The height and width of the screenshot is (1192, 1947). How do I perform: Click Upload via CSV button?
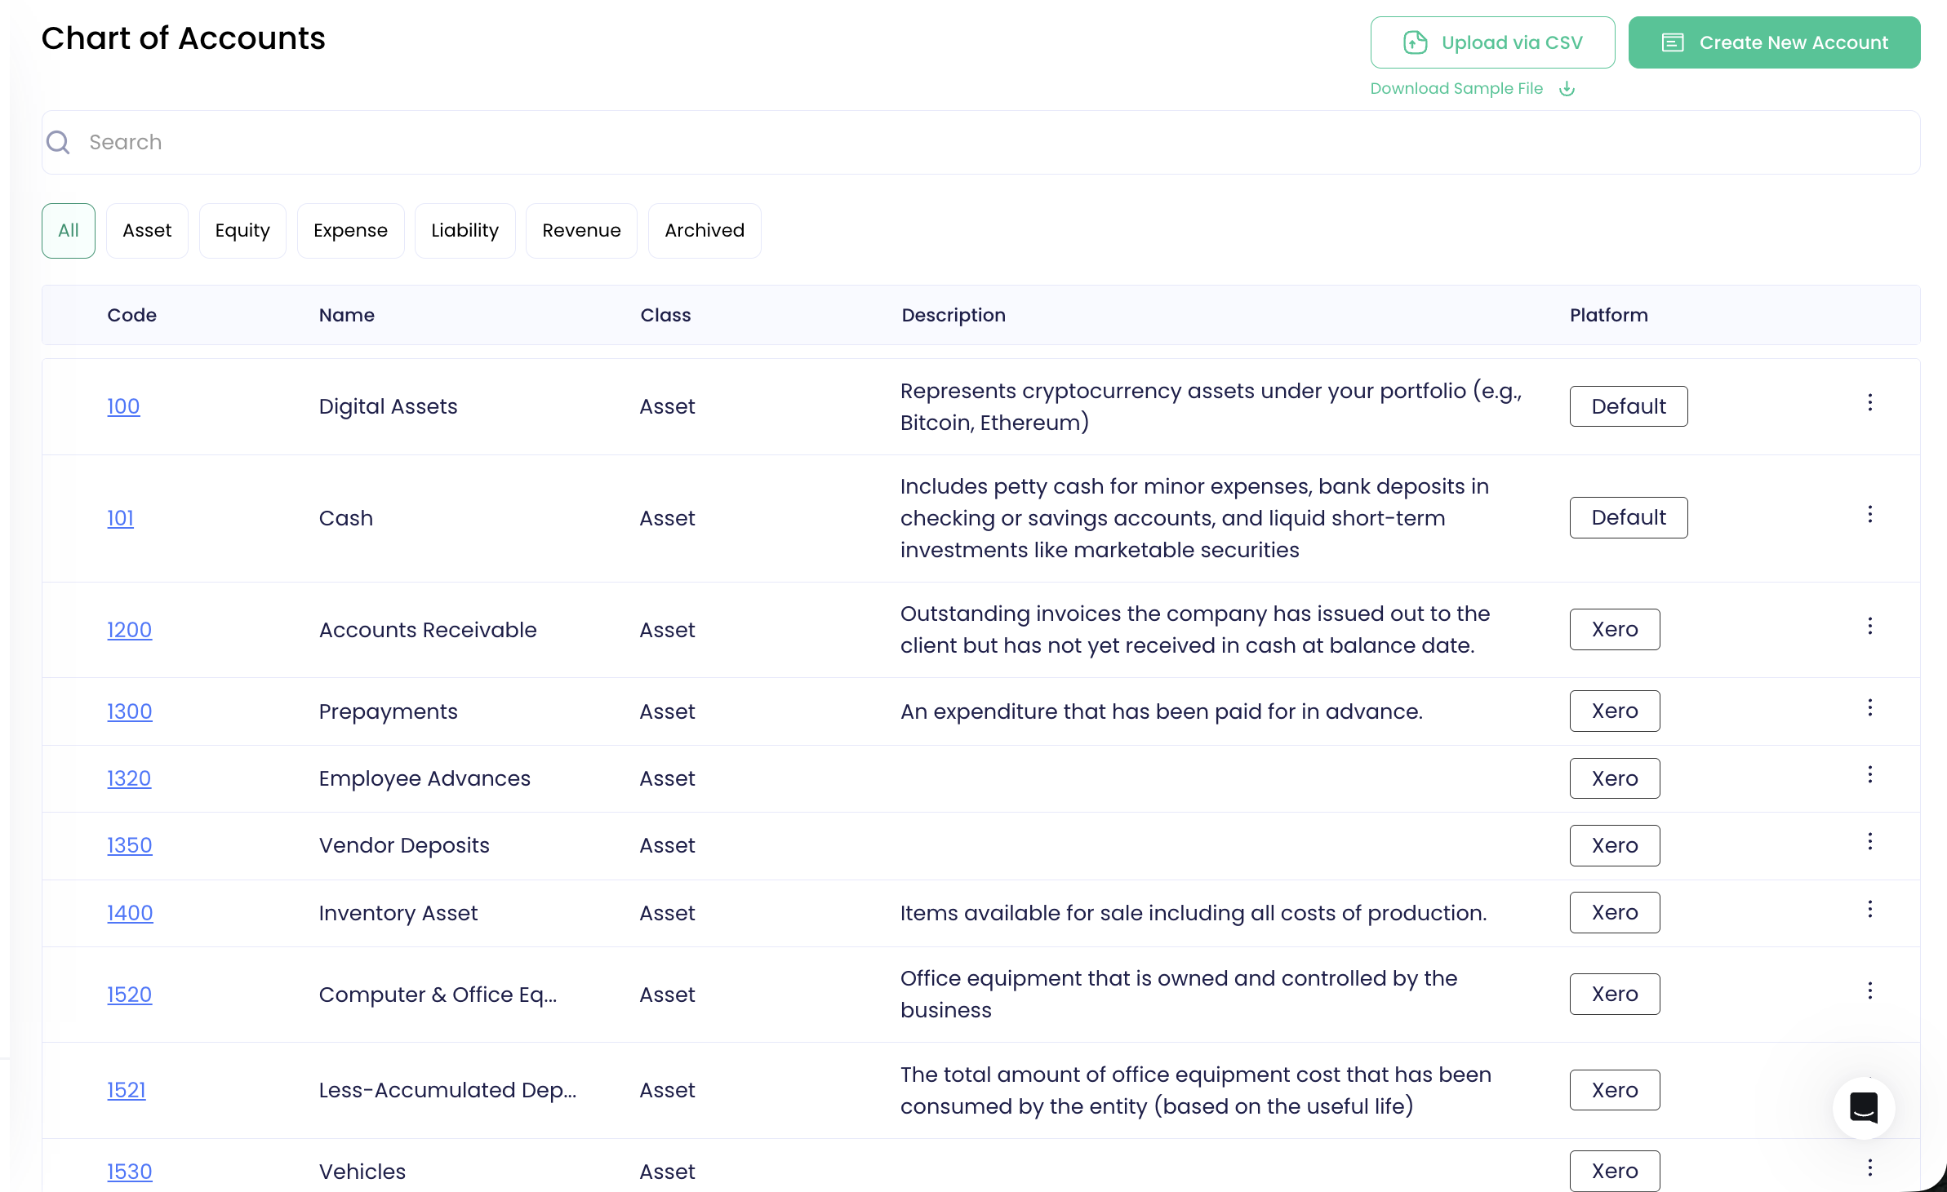[1492, 42]
